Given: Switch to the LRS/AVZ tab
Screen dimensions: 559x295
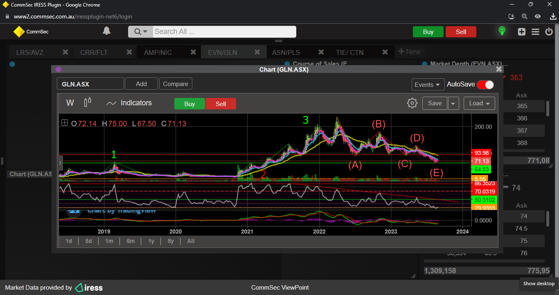Looking at the screenshot, I should pyautogui.click(x=30, y=52).
